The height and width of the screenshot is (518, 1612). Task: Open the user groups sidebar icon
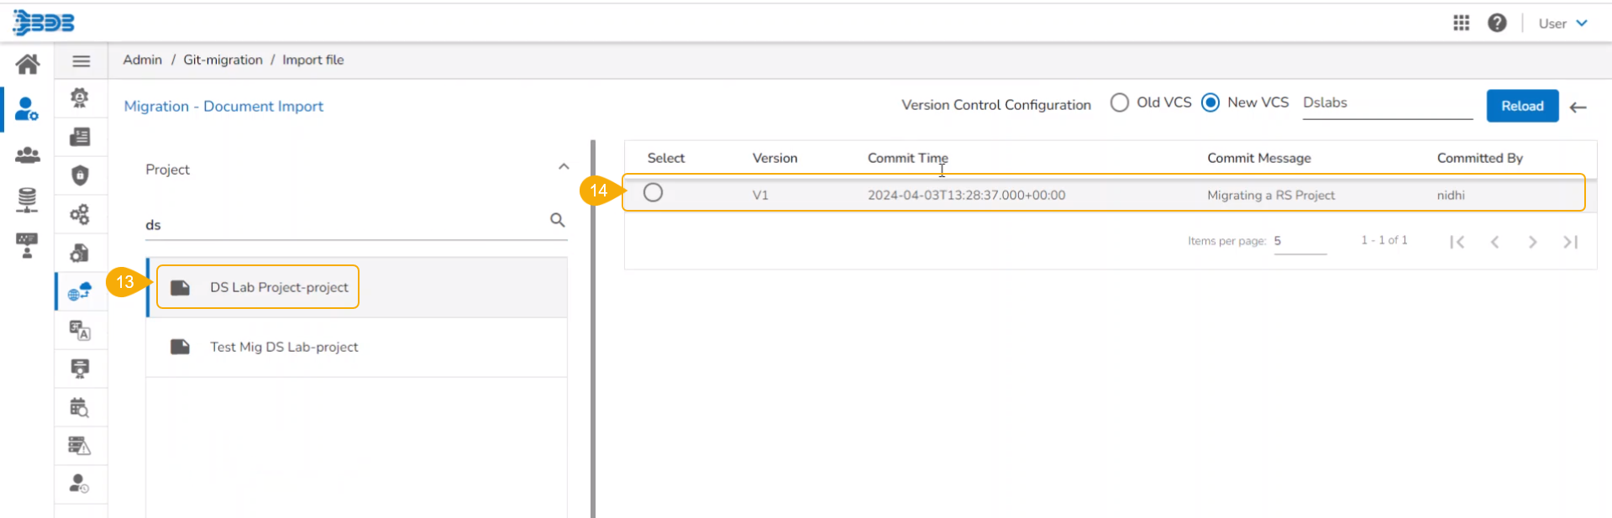[x=28, y=154]
